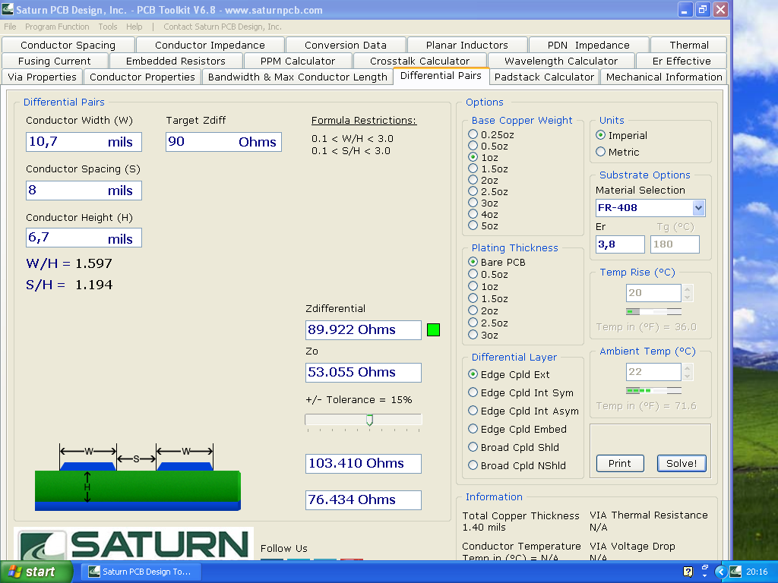Screen dimensions: 778x583
Task: Open the Start menu
Action: [x=36, y=572]
